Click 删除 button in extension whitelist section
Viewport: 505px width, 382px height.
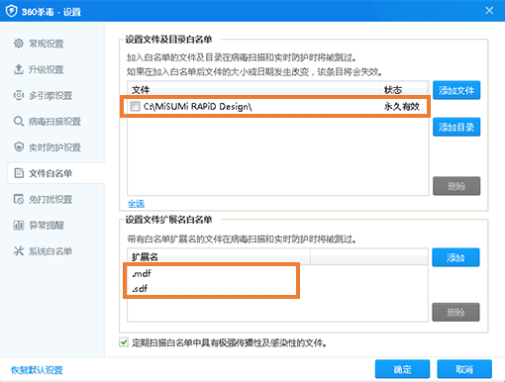click(x=455, y=312)
